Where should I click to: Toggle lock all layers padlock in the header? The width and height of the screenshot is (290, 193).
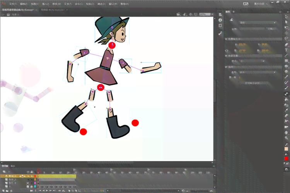tap(32, 172)
